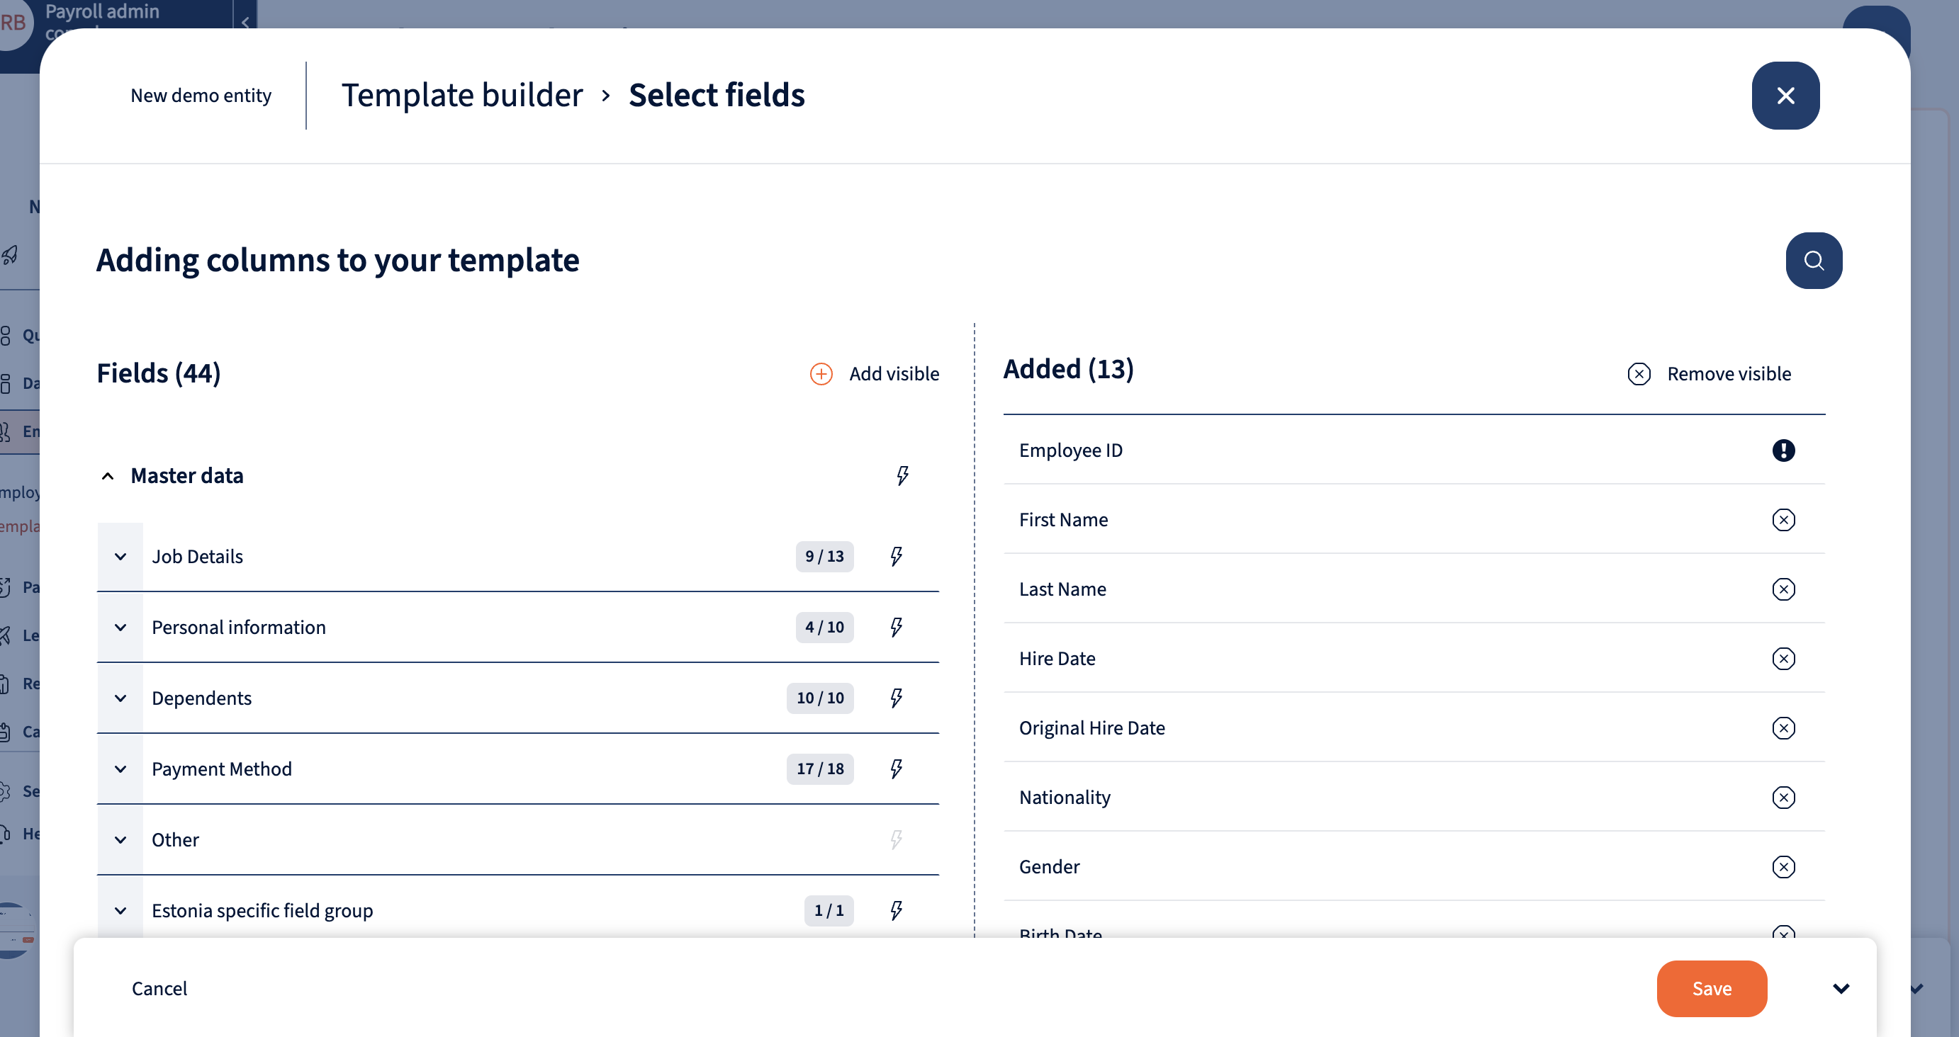
Task: Open the field search magnifier
Action: [x=1813, y=260]
